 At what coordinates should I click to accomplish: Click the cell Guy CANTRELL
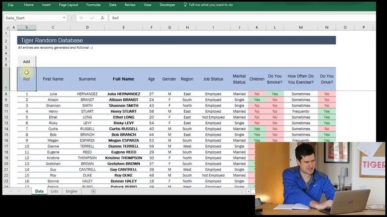click(123, 169)
